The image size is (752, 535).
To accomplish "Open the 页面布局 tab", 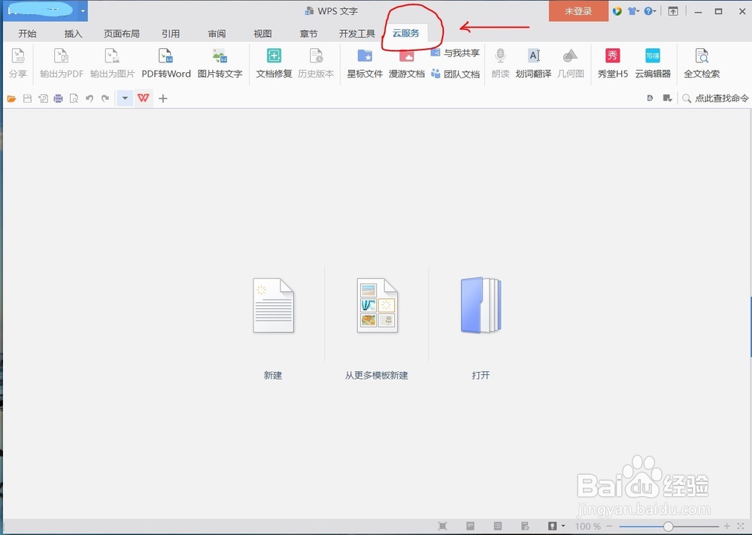I will pyautogui.click(x=121, y=34).
